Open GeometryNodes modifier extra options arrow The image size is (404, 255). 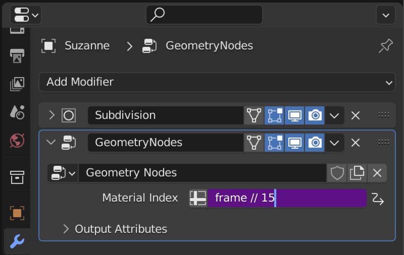334,142
